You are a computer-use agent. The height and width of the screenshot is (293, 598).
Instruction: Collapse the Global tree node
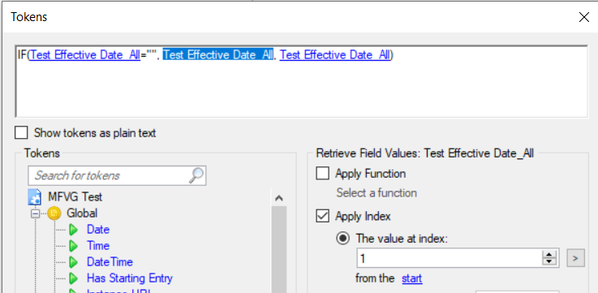click(x=35, y=213)
